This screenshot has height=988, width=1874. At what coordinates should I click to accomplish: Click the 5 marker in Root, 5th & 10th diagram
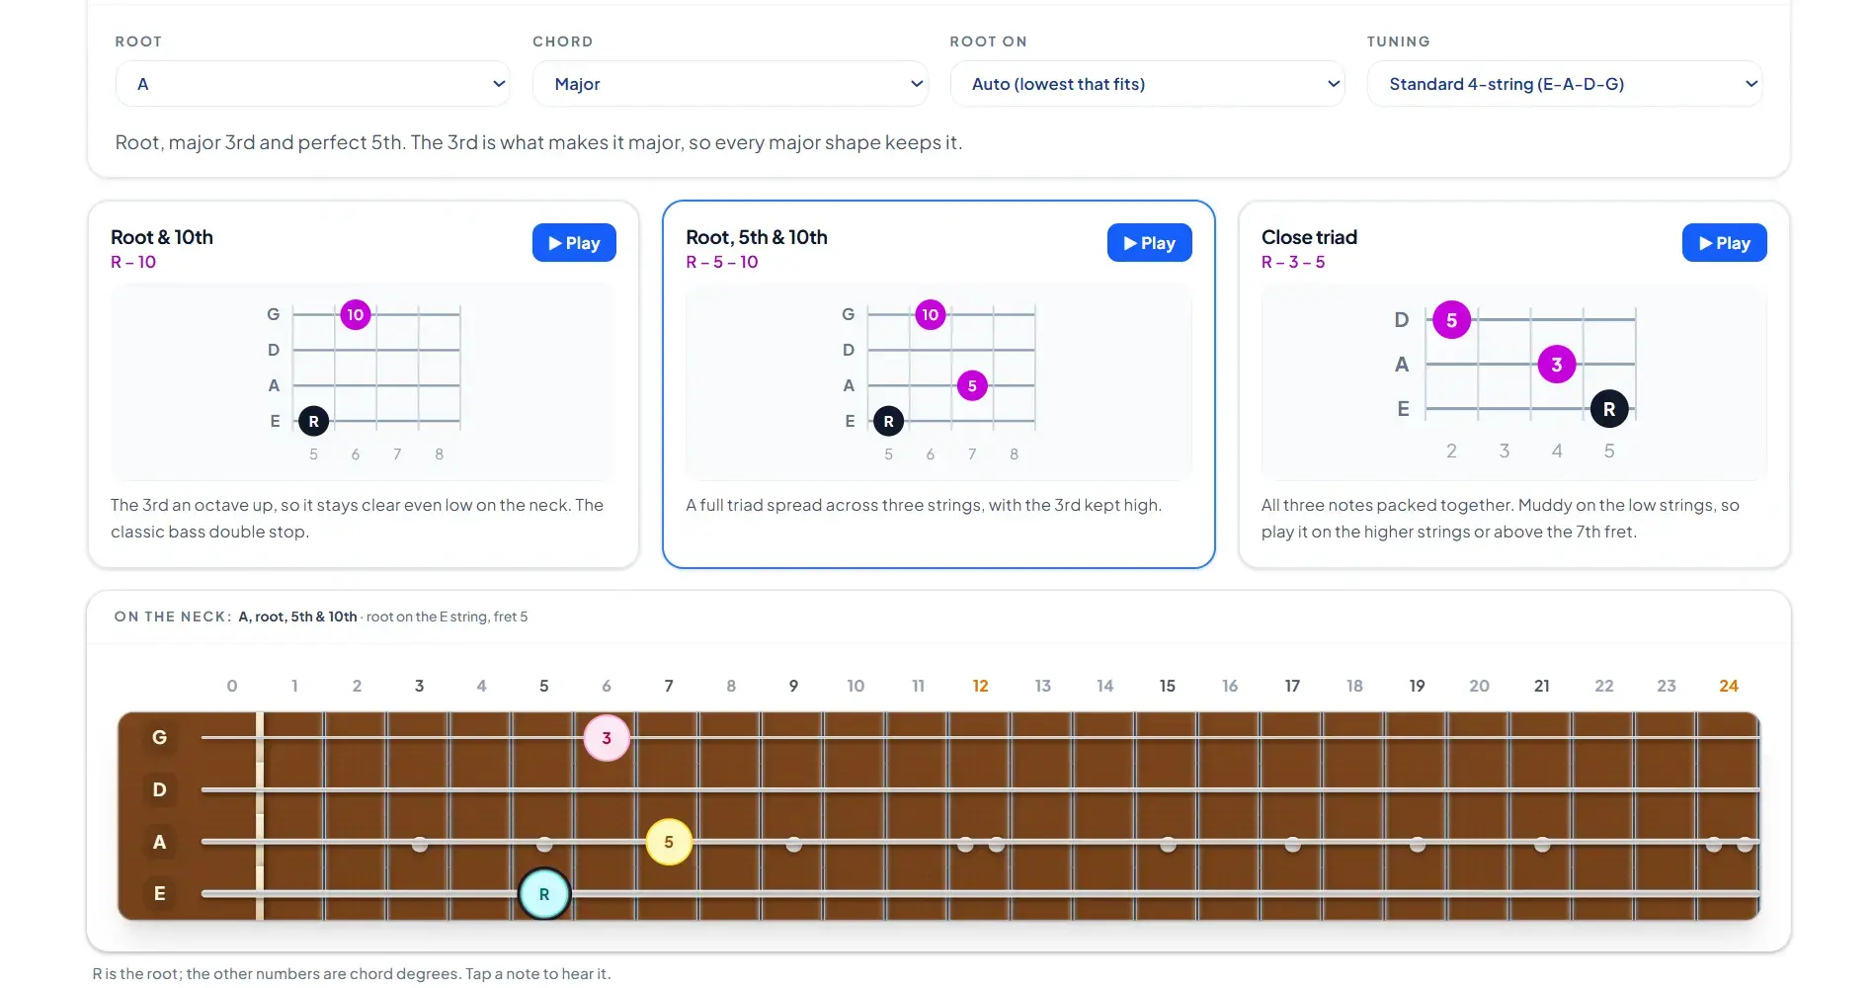point(972,386)
